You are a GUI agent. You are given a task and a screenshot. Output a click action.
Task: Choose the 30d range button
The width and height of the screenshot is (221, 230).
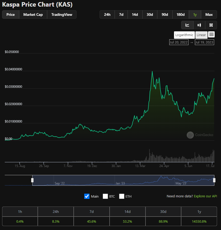[x=150, y=14]
